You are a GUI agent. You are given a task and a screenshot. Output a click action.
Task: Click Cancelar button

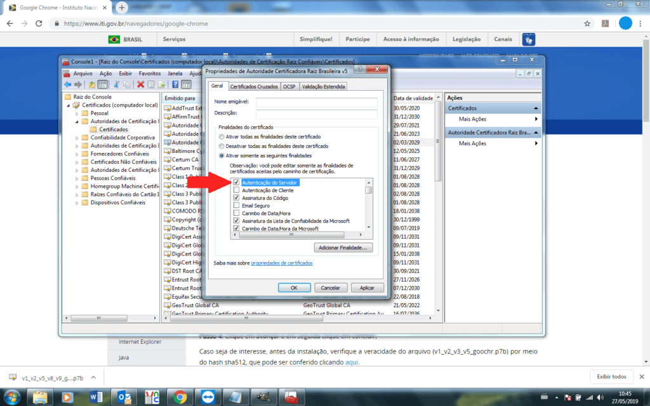330,287
